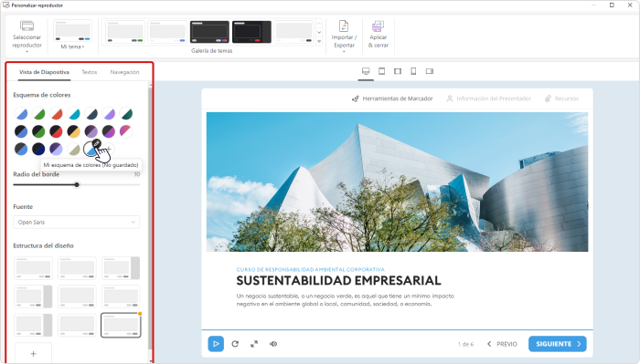Click the replay slide icon

[x=235, y=344]
